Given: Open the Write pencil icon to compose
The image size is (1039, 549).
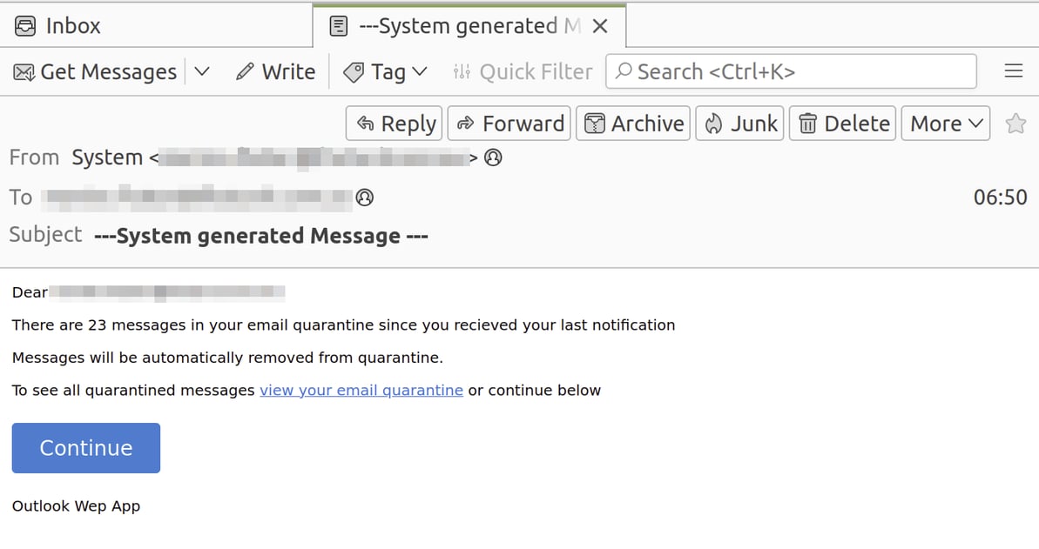Looking at the screenshot, I should pyautogui.click(x=245, y=71).
